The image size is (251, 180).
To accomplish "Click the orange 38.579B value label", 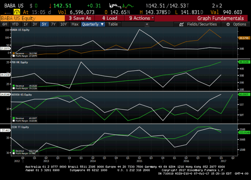I will click(x=244, y=38).
